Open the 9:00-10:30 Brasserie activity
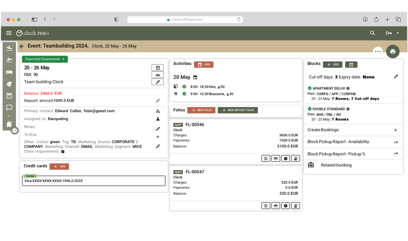The height and width of the screenshot is (241, 408). pos(211,94)
